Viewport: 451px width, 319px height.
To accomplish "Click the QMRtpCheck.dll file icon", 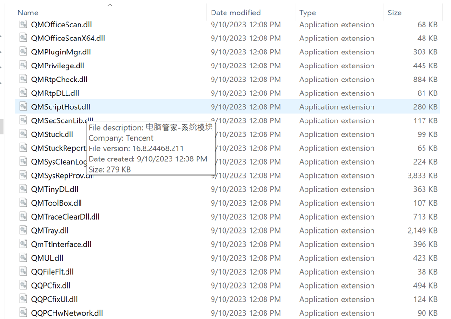I will (23, 79).
